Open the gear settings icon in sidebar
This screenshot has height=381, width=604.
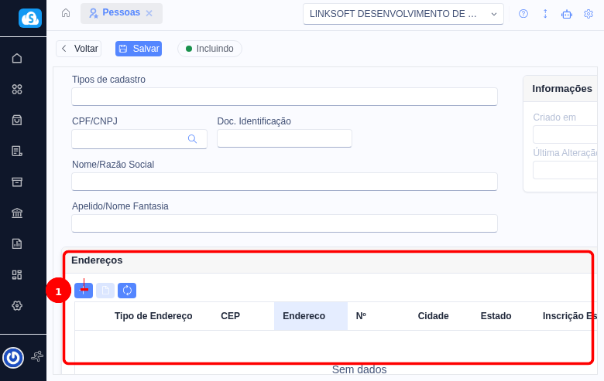pyautogui.click(x=17, y=305)
